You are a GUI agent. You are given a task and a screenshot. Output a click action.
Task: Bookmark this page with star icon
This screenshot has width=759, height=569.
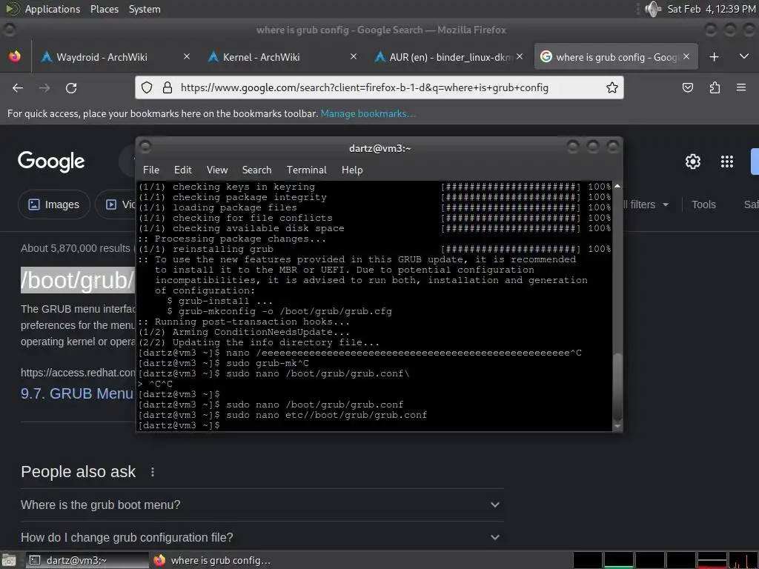611,87
